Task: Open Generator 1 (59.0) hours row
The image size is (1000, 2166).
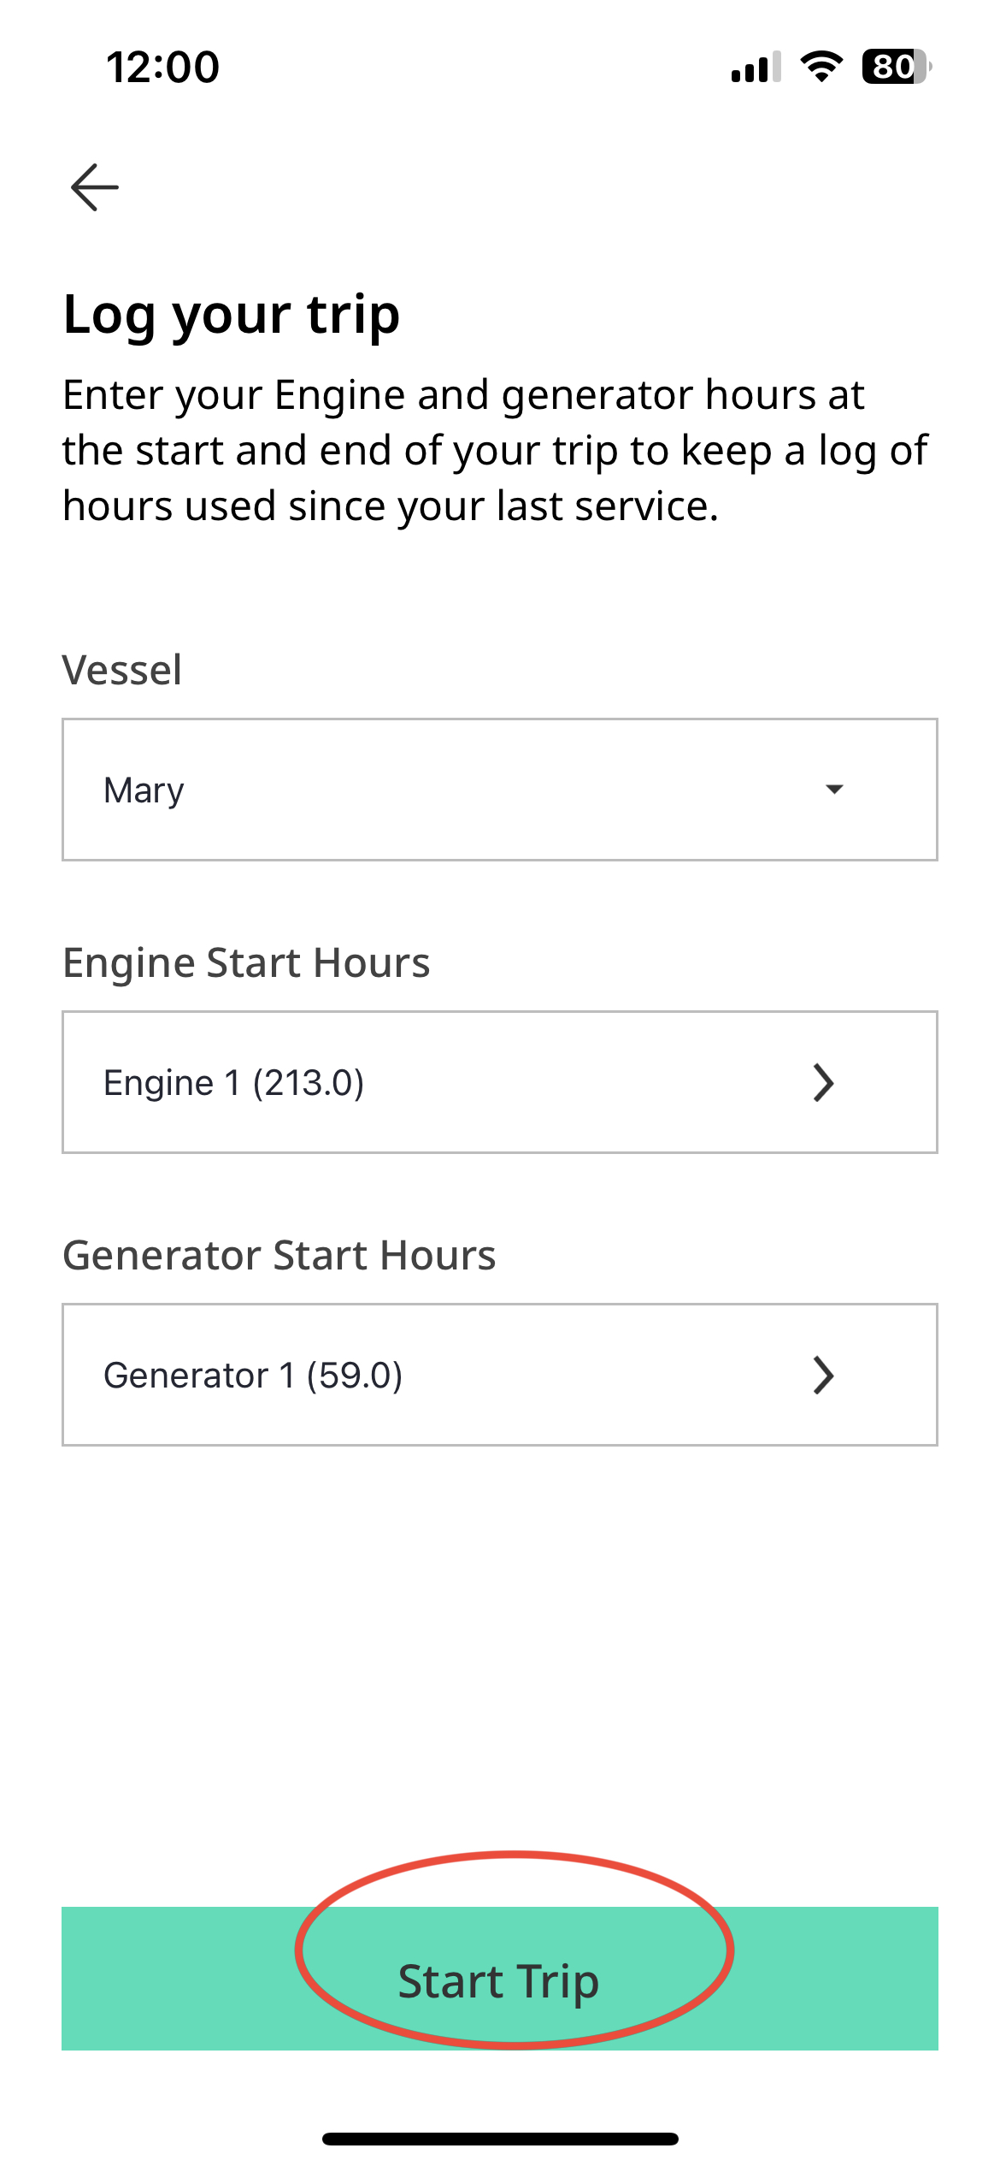Action: (x=500, y=1375)
